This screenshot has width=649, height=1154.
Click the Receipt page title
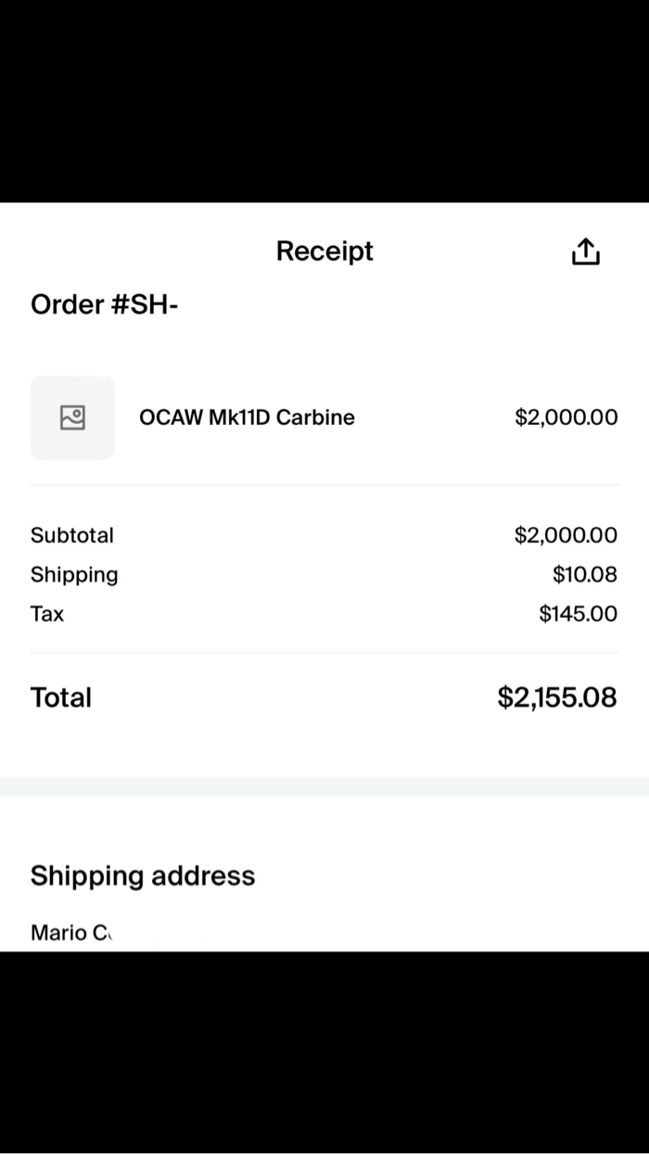(x=324, y=251)
